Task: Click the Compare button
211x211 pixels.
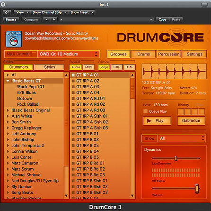Action: tap(31, 19)
